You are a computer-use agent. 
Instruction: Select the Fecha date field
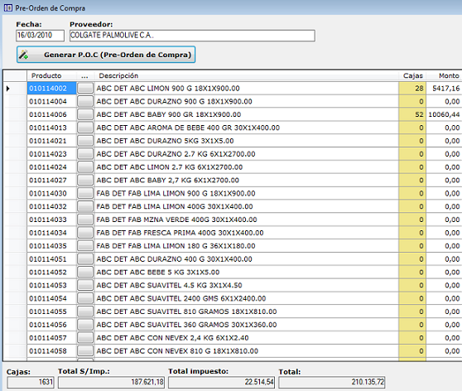tap(40, 36)
